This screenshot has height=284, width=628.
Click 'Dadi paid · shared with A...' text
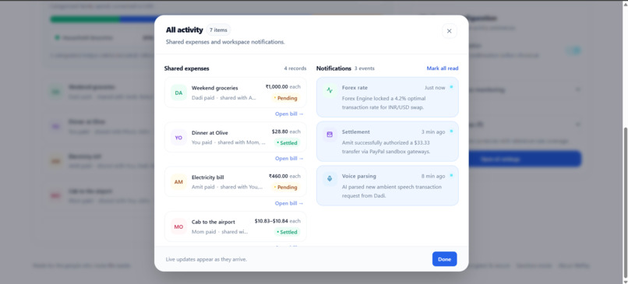[x=224, y=97]
